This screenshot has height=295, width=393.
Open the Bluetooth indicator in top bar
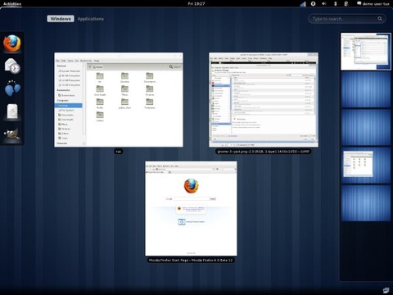[336, 3]
